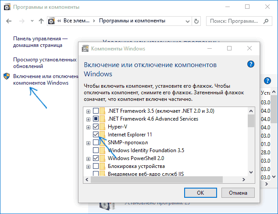Click the Отмена button
This screenshot has height=214, width=278.
click(238, 193)
